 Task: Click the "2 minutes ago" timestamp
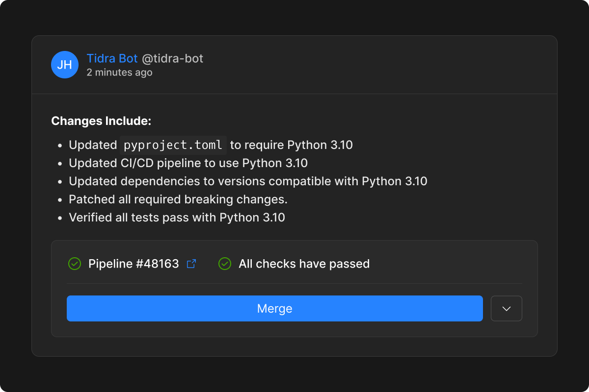pos(119,73)
